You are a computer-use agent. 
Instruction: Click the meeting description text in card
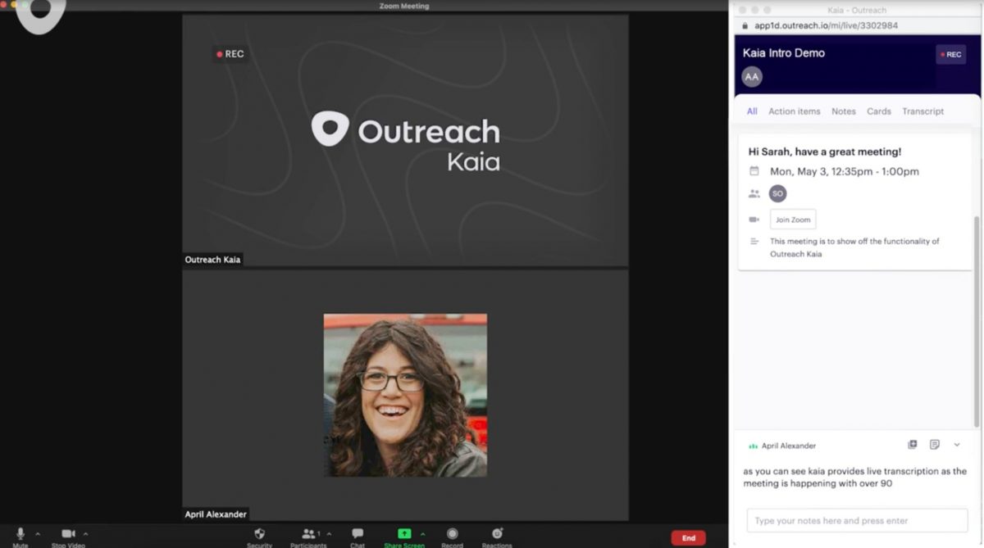tap(854, 247)
